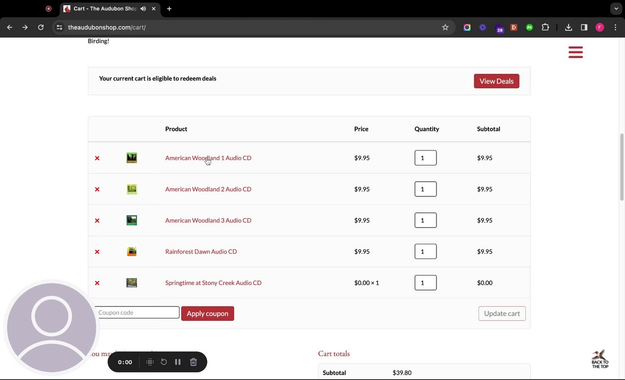
Task: Click the American Woodland 3 product thumbnail
Action: click(132, 220)
